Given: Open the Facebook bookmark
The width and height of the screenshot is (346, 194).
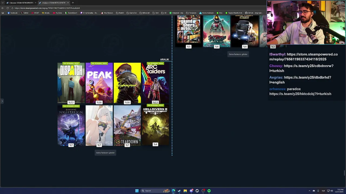Looking at the screenshot, I should [x=12, y=13].
